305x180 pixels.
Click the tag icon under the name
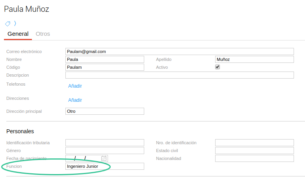(7, 24)
